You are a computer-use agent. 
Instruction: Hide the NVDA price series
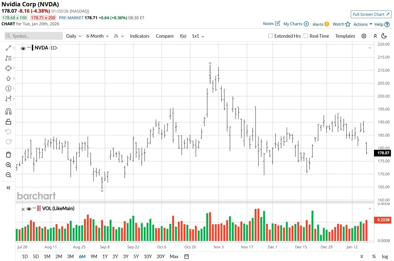pyautogui.click(x=23, y=48)
